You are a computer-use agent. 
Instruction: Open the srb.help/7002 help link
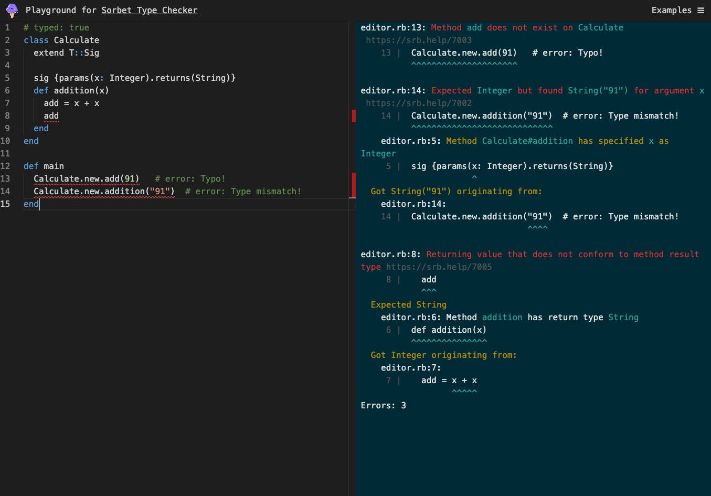(418, 103)
